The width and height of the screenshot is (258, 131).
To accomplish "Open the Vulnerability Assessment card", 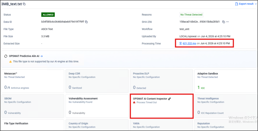I will tap(97, 106).
